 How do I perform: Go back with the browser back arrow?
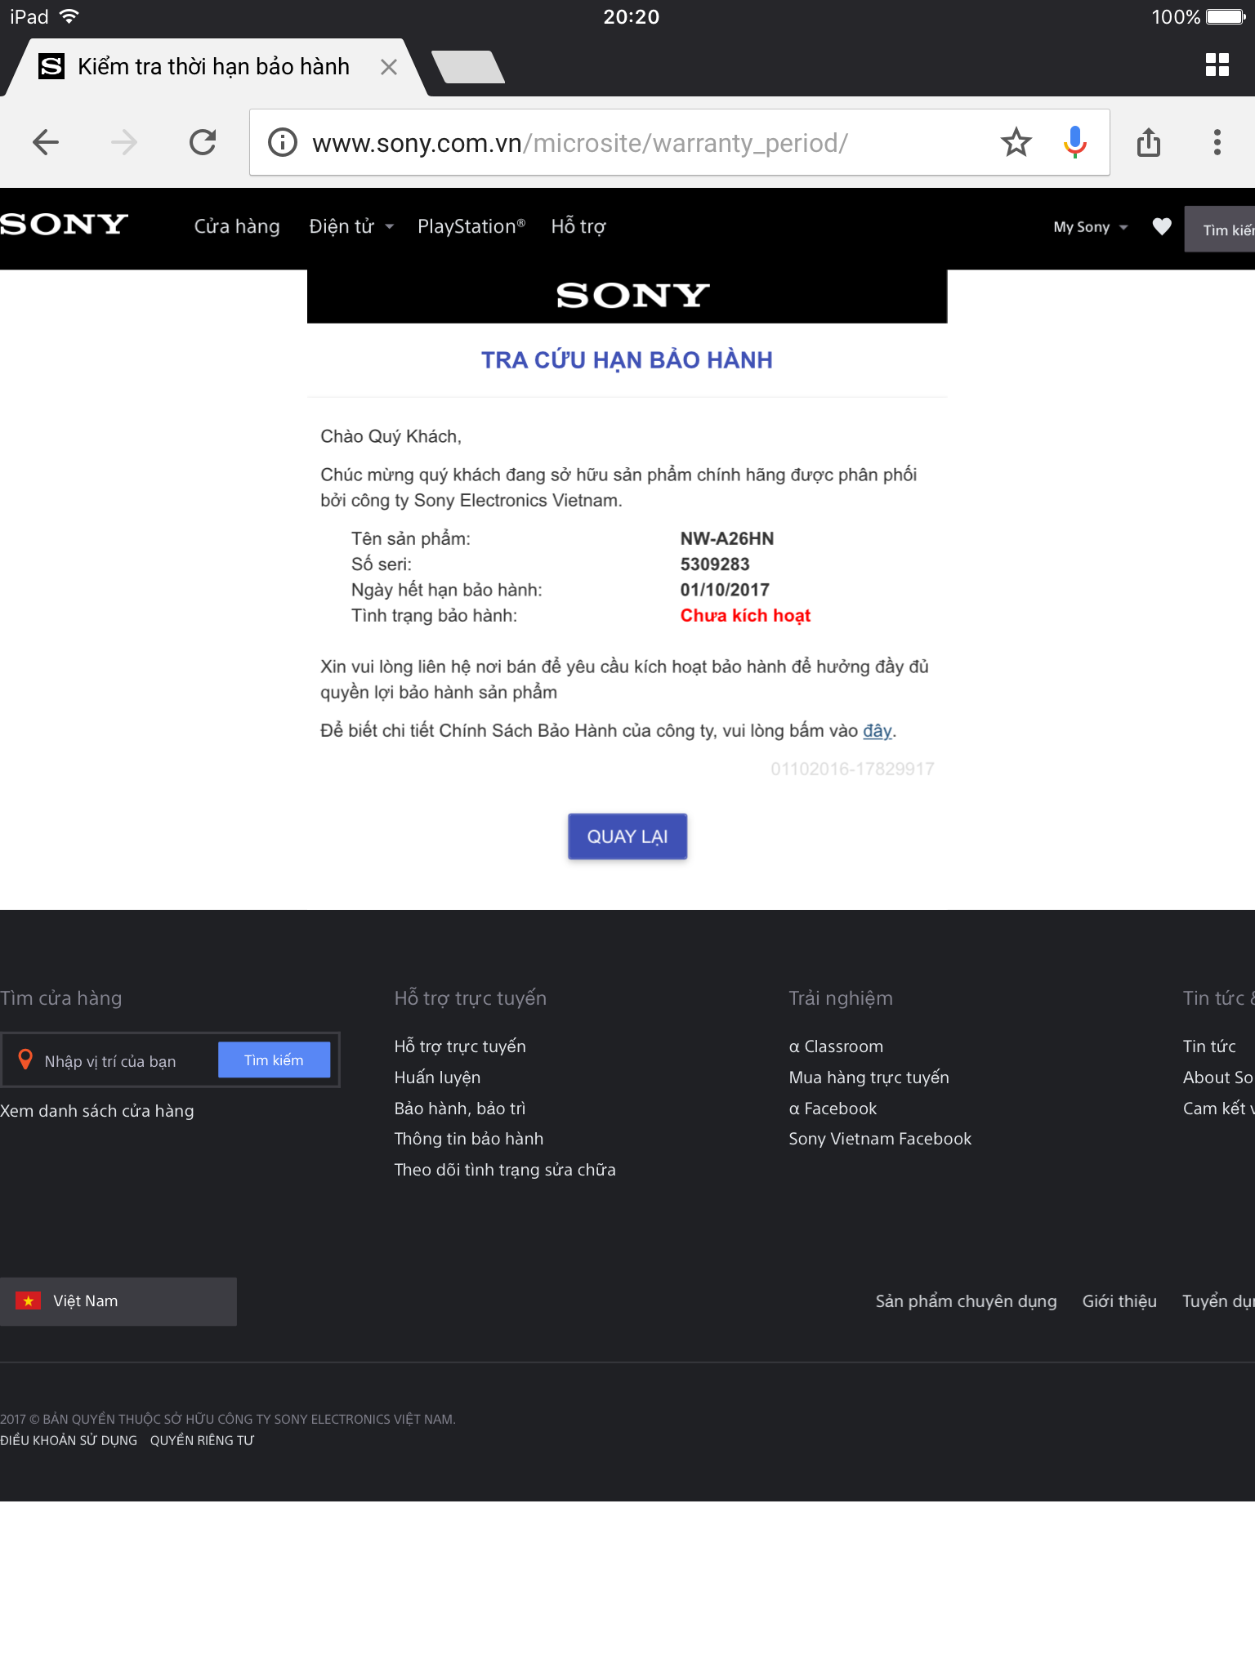[46, 142]
